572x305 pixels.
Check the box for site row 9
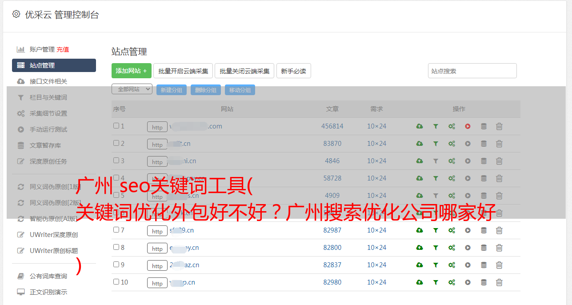[x=116, y=265]
